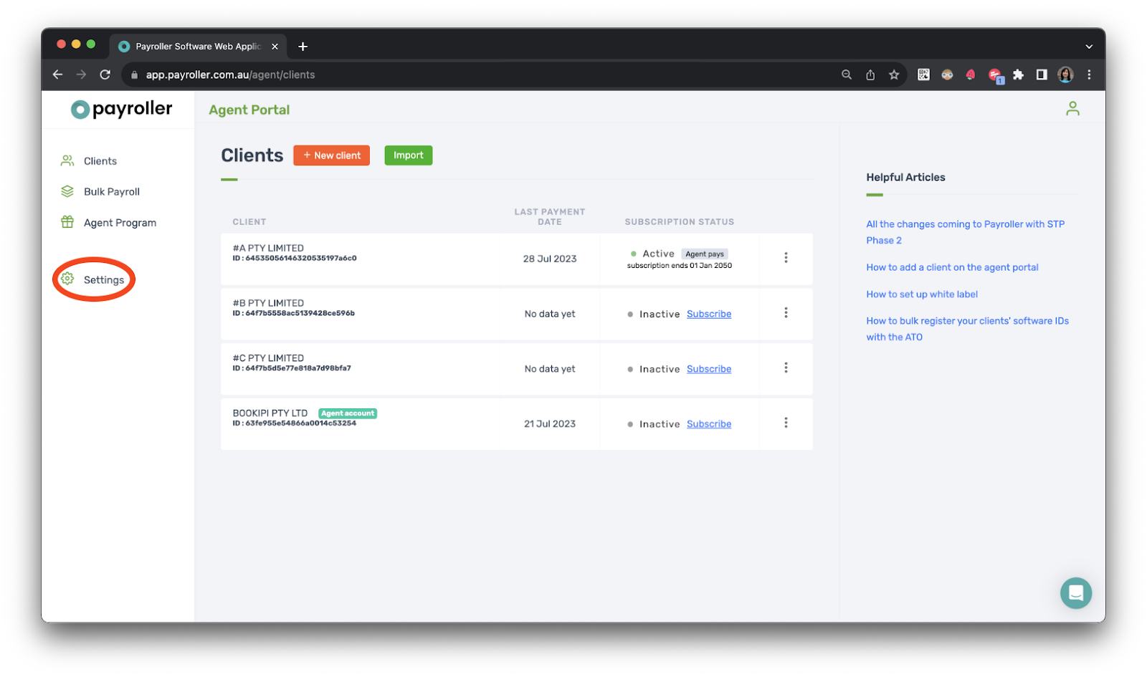1147x677 pixels.
Task: Click the Agent Portal heading
Action: click(x=249, y=110)
